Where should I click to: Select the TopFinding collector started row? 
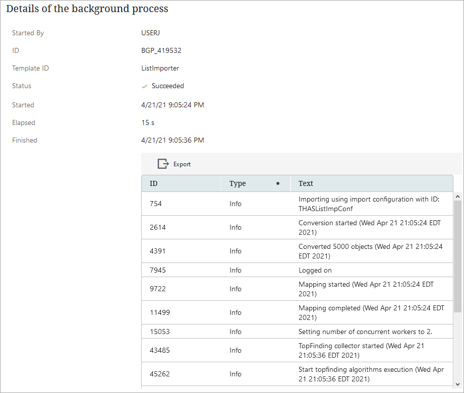(x=297, y=350)
